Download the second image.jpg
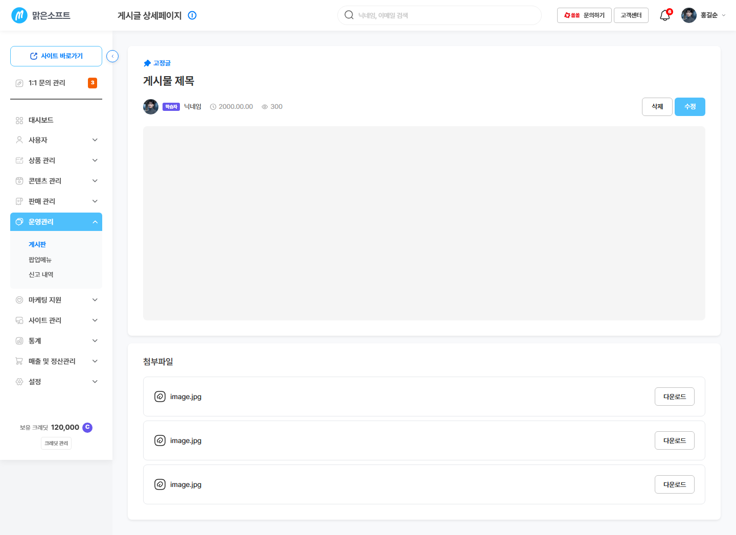Screen dimensions: 736x535 675,440
